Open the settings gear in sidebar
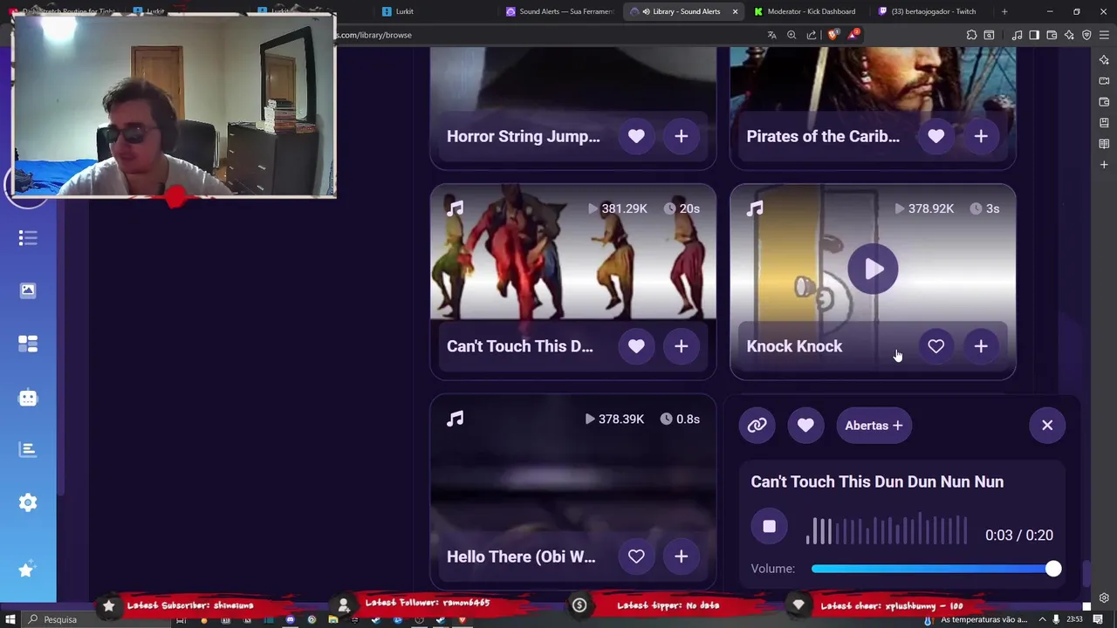Screen dimensions: 1117x628 [28, 502]
